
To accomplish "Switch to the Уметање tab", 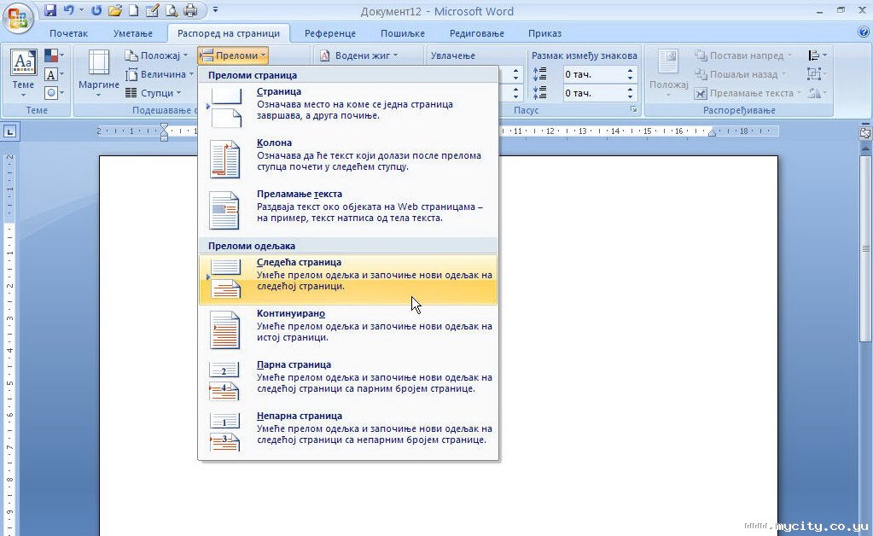I will pos(133,33).
